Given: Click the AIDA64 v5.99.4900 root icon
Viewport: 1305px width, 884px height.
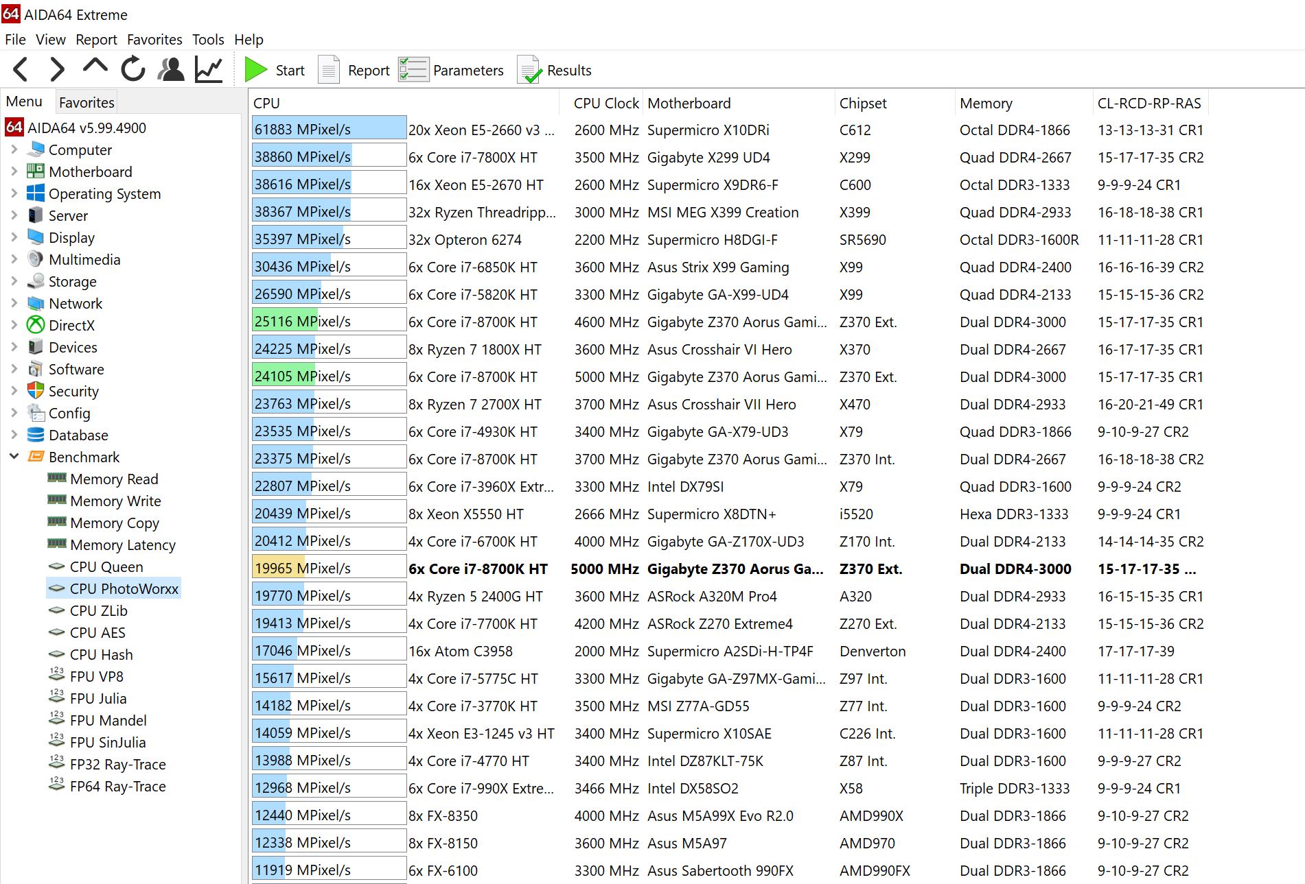Looking at the screenshot, I should (x=14, y=127).
